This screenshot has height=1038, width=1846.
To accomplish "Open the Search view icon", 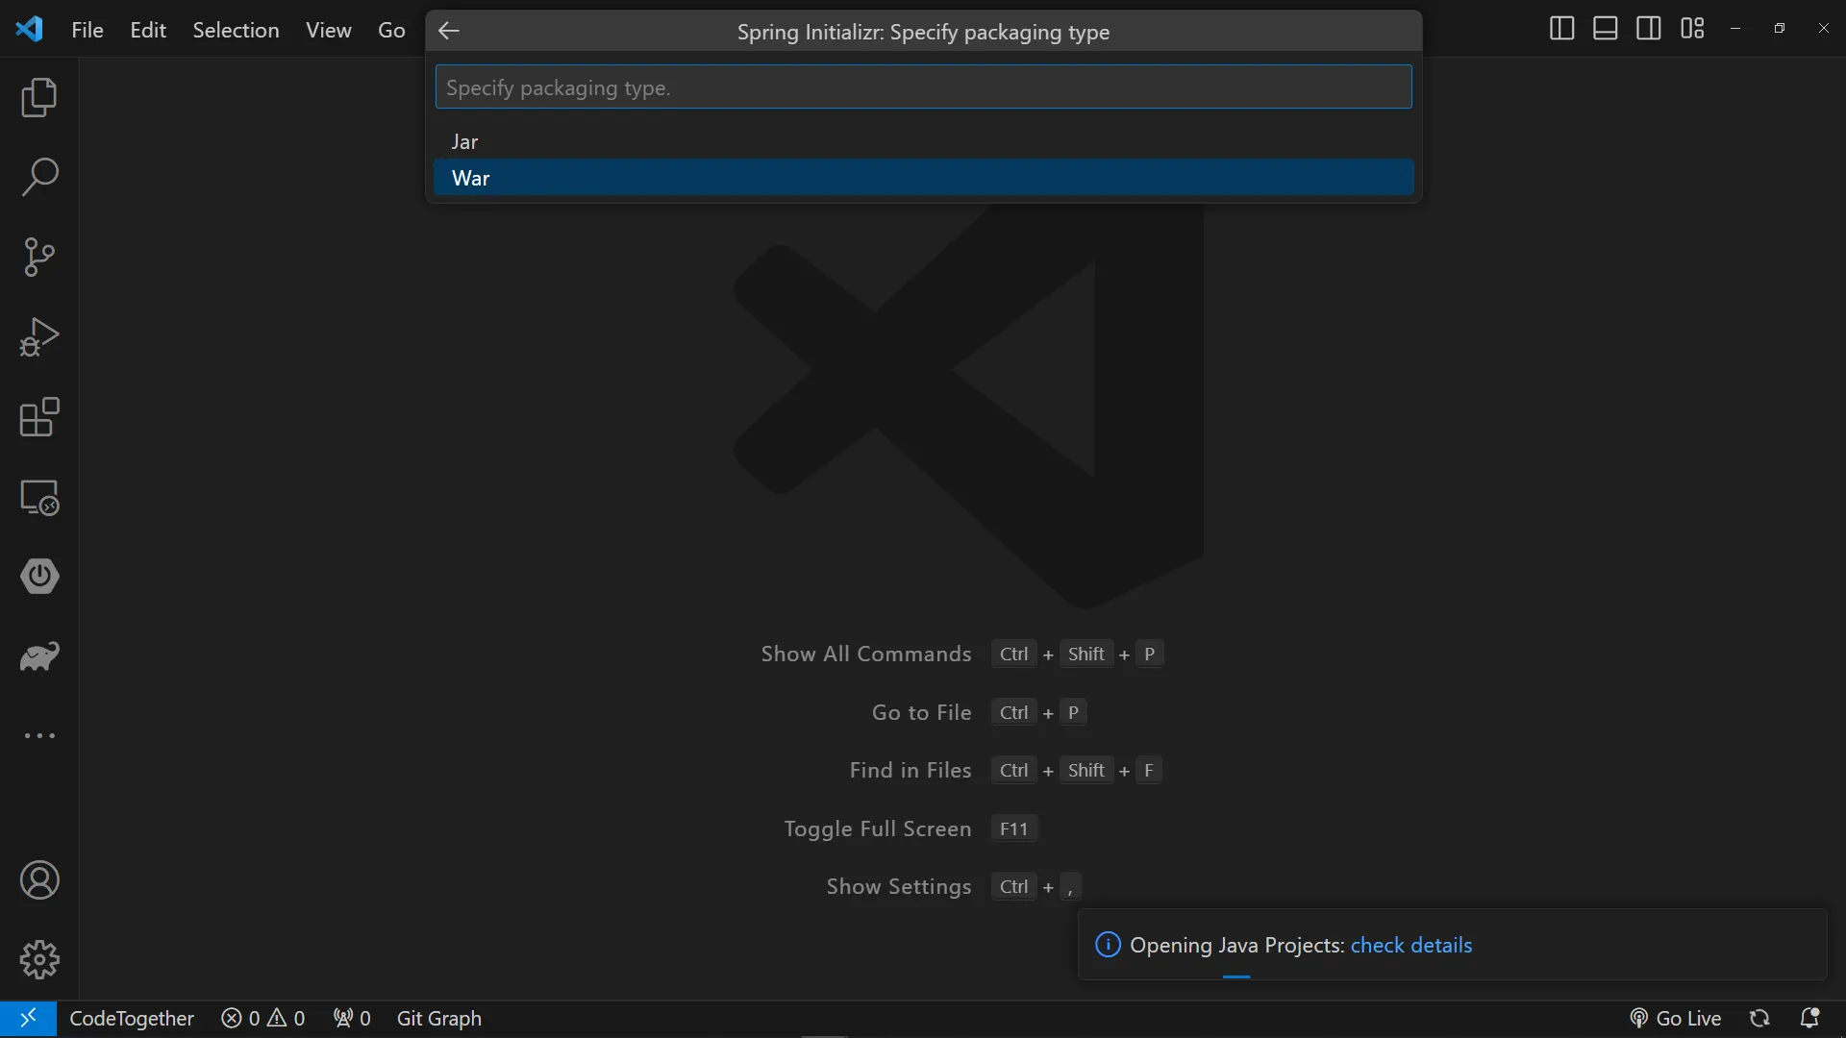I will click(x=39, y=178).
